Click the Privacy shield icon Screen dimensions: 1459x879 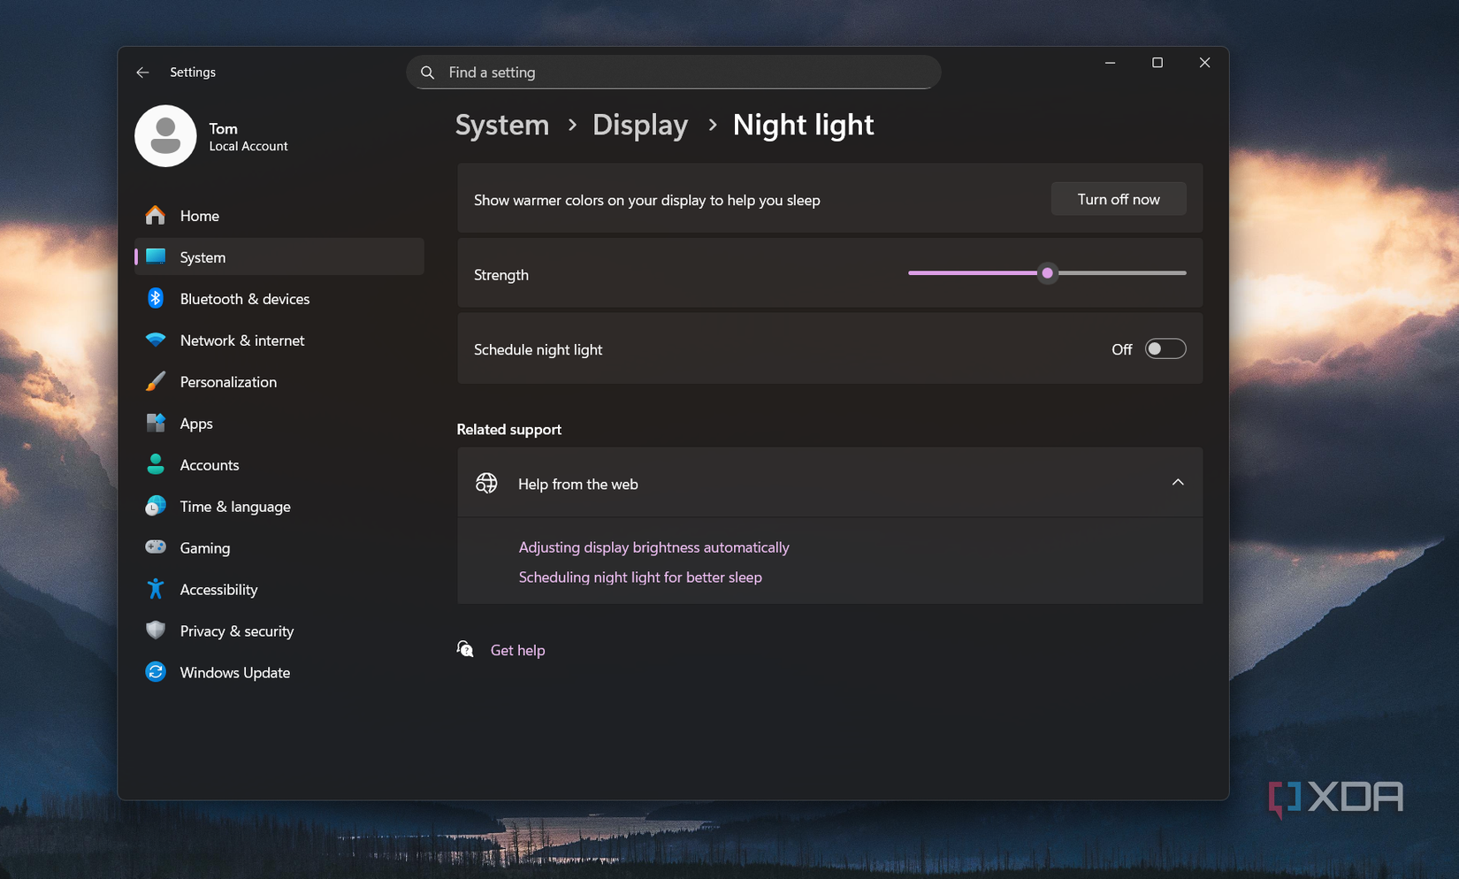pos(156,631)
